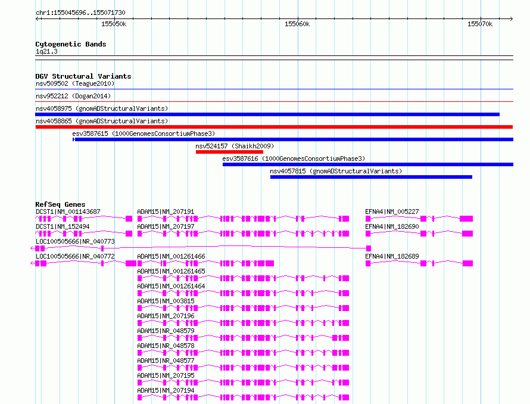Click the thick red nsv4058865 variant bar

click(274, 127)
